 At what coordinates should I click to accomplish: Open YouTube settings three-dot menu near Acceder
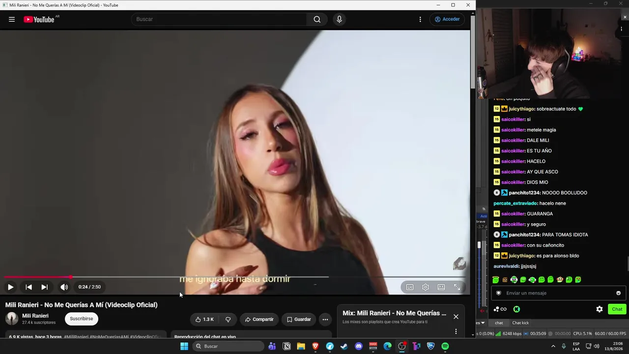(420, 19)
